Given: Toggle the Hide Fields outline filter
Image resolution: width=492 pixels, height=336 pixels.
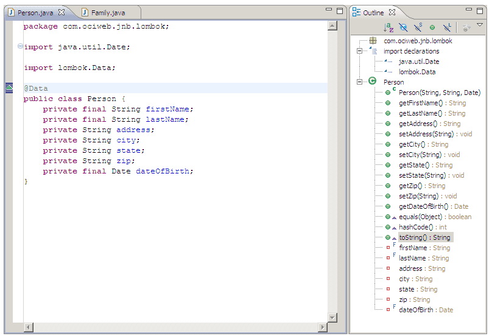Looking at the screenshot, I should [403, 27].
